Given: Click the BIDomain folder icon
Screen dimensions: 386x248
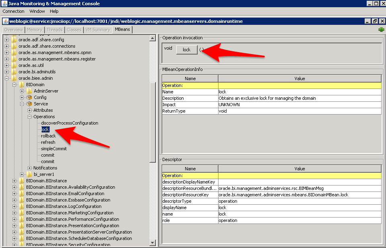Looking at the screenshot, I should coord(21,85).
